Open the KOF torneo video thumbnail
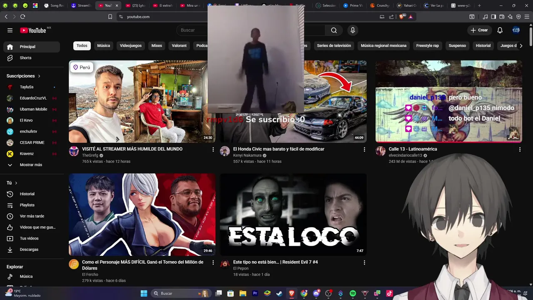 point(142,215)
